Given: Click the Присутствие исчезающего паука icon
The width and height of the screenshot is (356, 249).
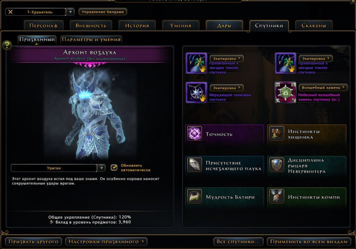Looking at the screenshot, I should [195, 165].
